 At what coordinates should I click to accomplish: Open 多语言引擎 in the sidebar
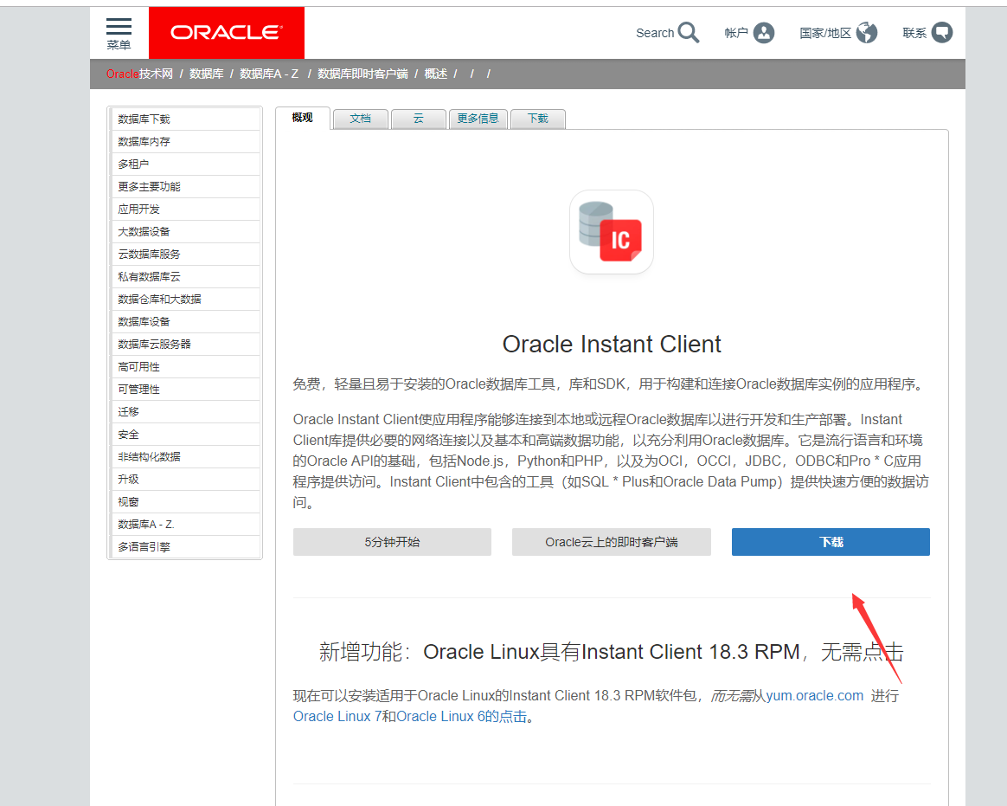[x=185, y=547]
